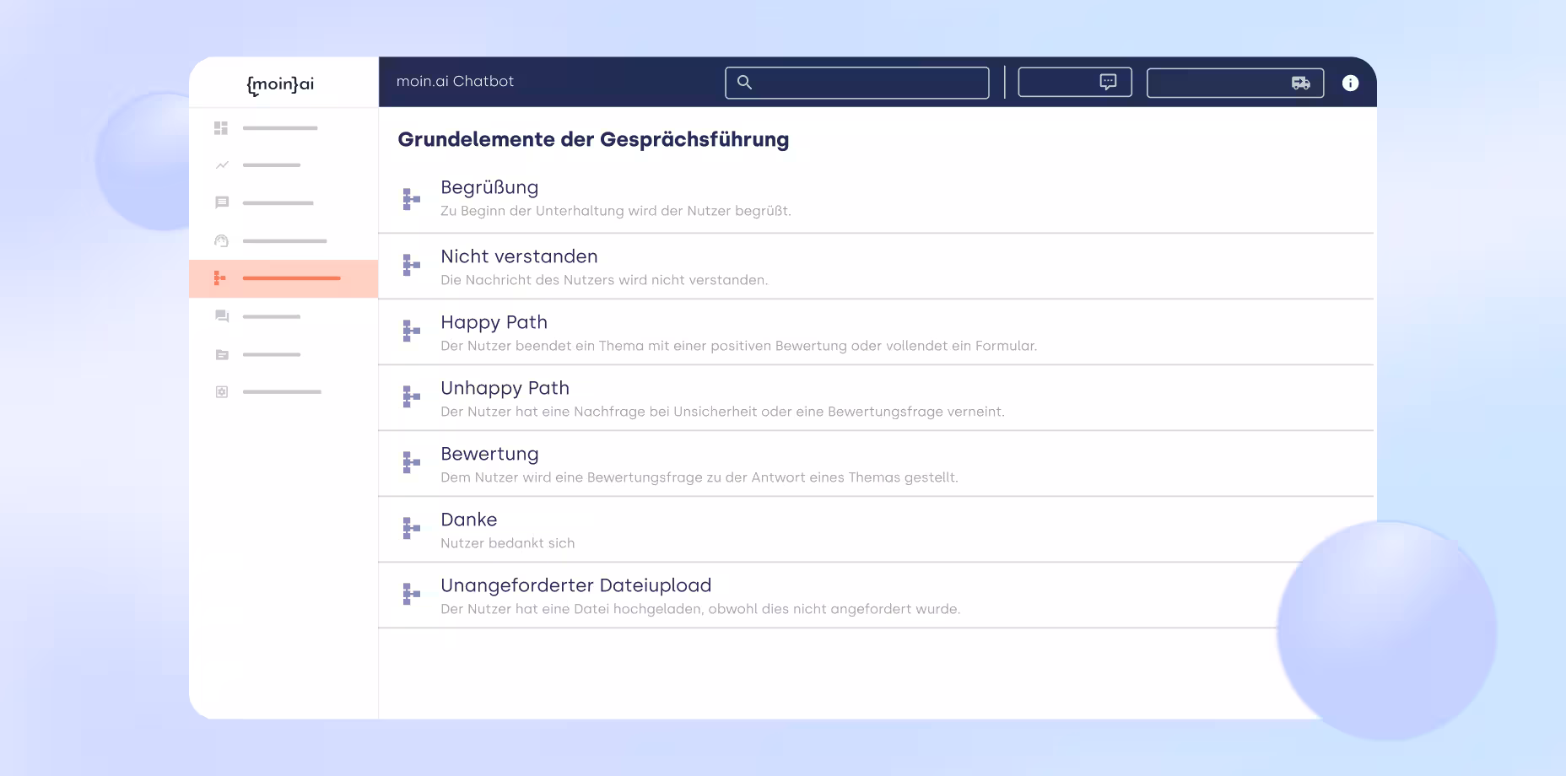Open the headset support icon in sidebar

point(222,241)
